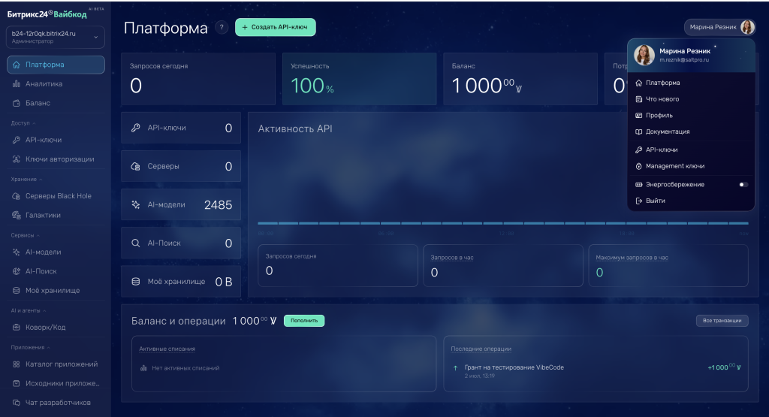
Task: Select Профиль in the user menu
Action: 659,115
